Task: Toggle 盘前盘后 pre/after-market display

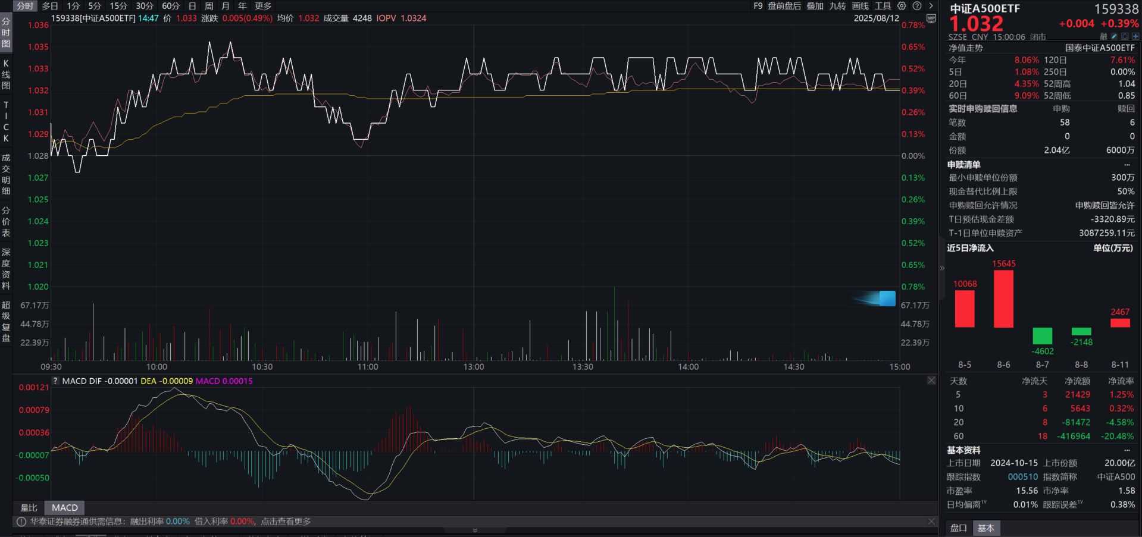Action: tap(784, 6)
